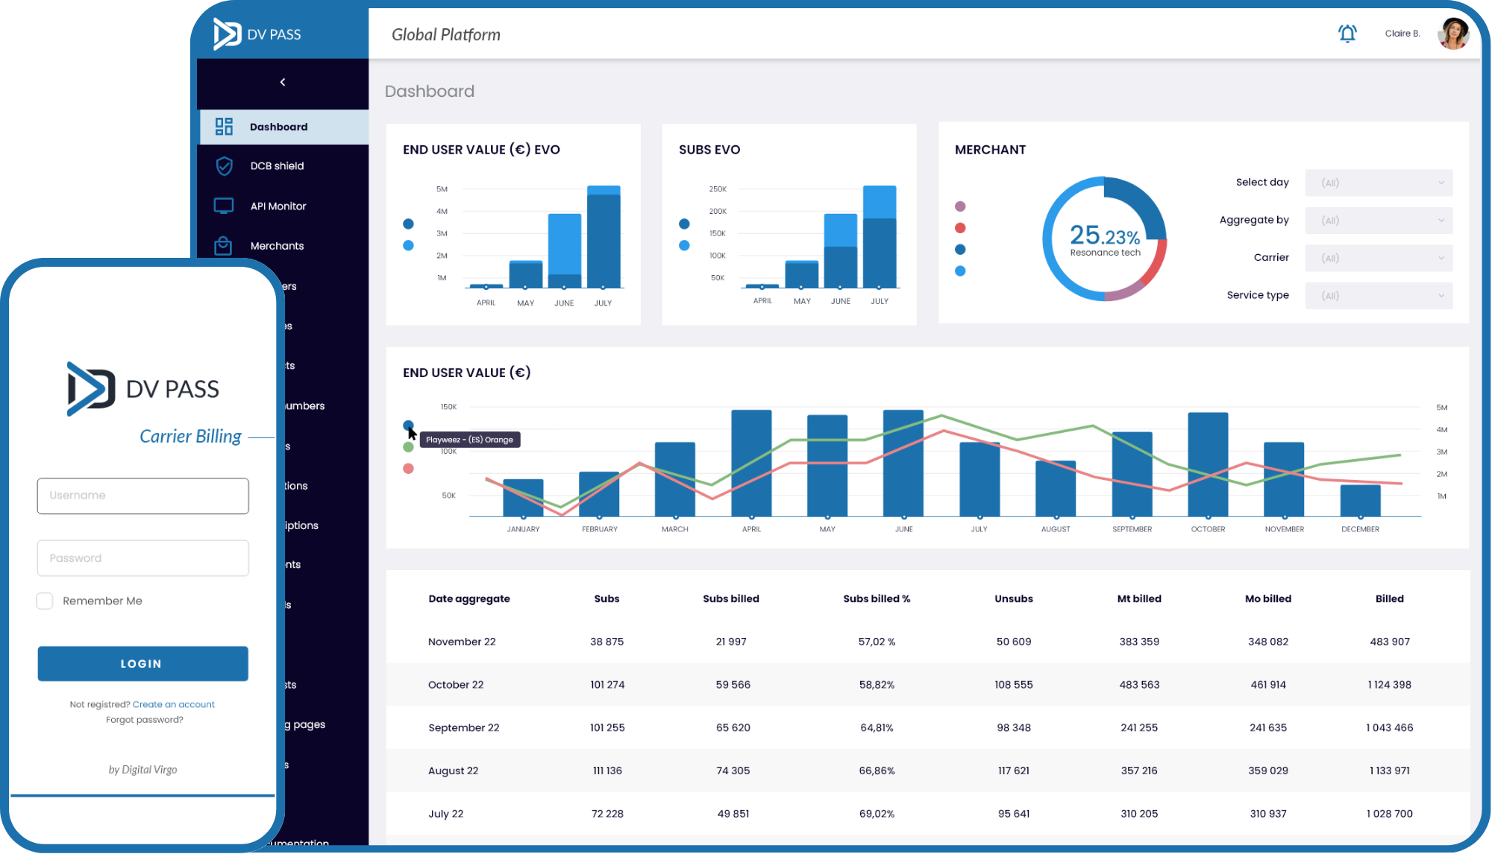Select DCB shield in sidebar menu
This screenshot has height=854, width=1492.
(277, 166)
